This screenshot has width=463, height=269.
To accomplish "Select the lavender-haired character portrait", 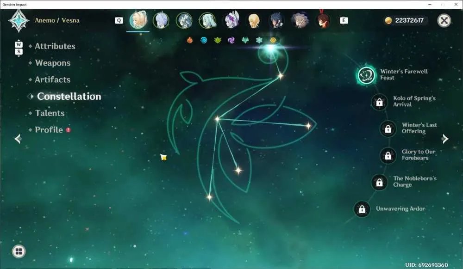I will click(x=161, y=20).
